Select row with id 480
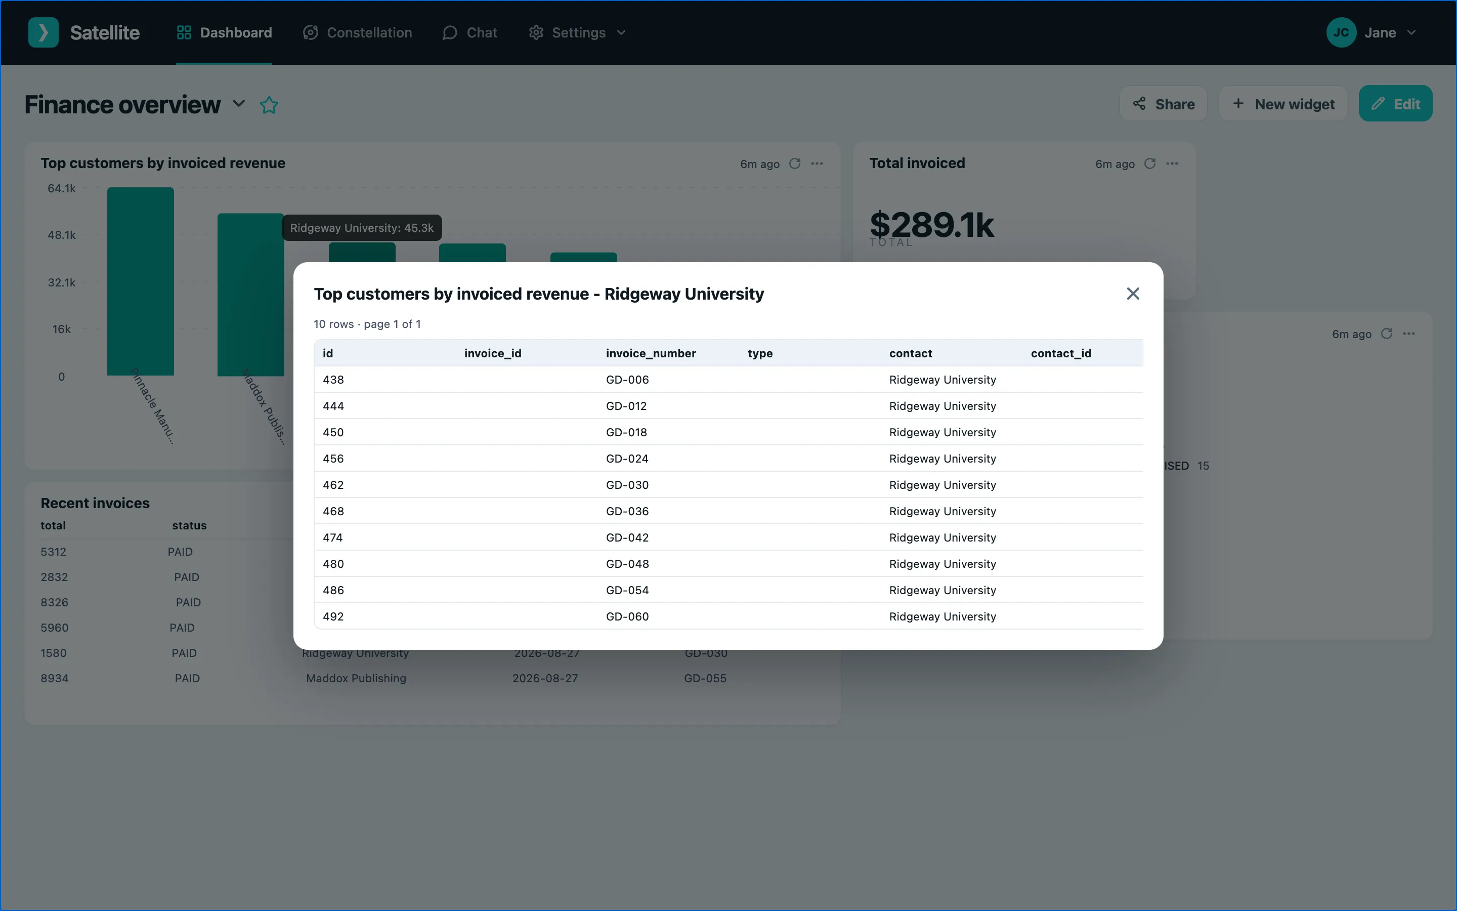 [x=728, y=564]
